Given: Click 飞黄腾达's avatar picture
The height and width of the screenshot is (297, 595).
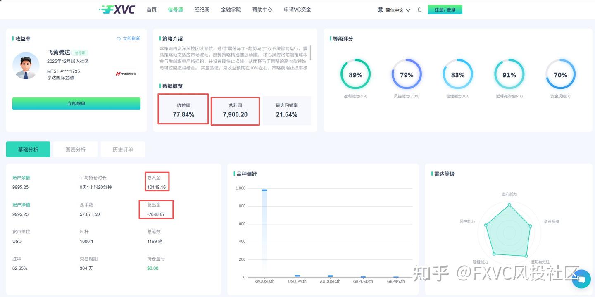Looking at the screenshot, I should click(26, 66).
